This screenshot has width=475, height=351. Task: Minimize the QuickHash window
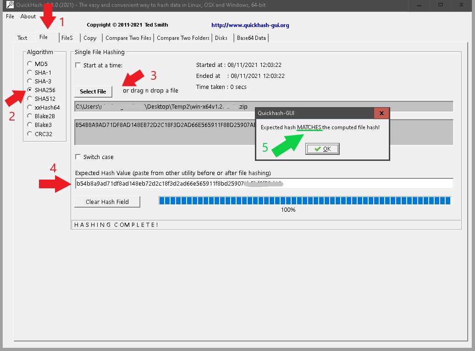pyautogui.click(x=419, y=5)
